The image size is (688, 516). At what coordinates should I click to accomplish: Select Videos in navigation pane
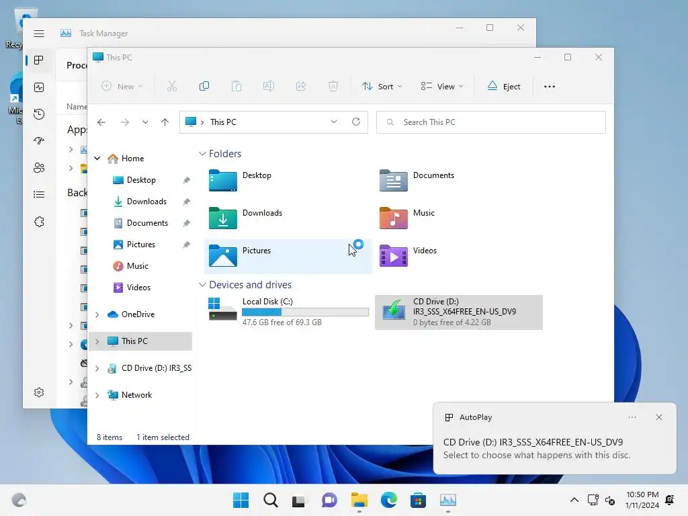click(138, 288)
